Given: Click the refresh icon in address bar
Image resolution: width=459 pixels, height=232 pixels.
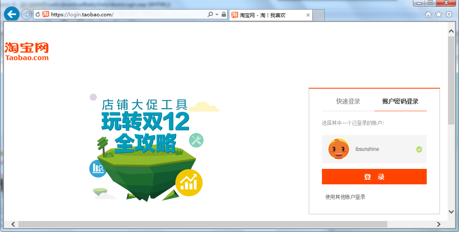Looking at the screenshot, I should [x=38, y=15].
